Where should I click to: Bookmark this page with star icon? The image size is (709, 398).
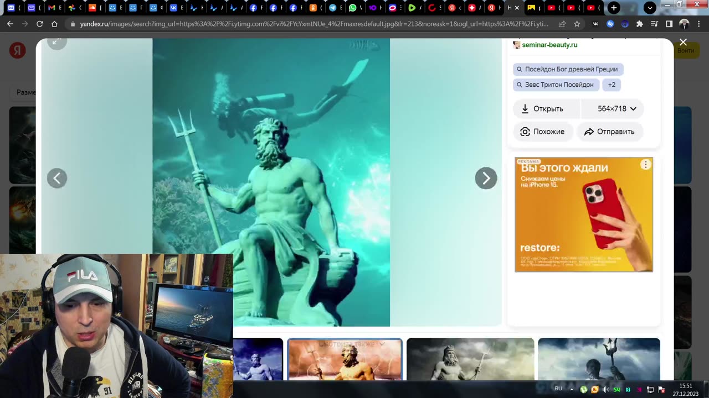coord(577,24)
